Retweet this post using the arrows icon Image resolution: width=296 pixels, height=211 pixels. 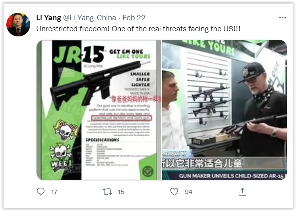click(107, 192)
